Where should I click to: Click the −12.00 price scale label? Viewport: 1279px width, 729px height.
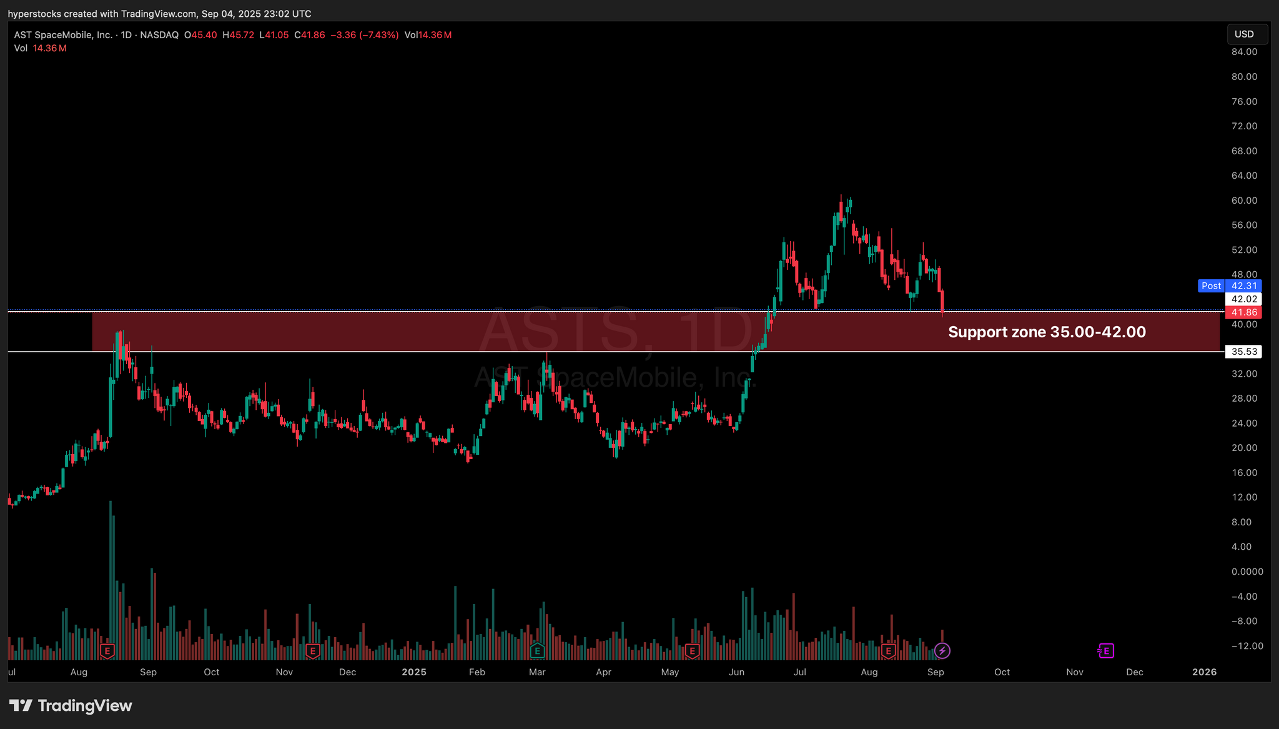click(1247, 646)
